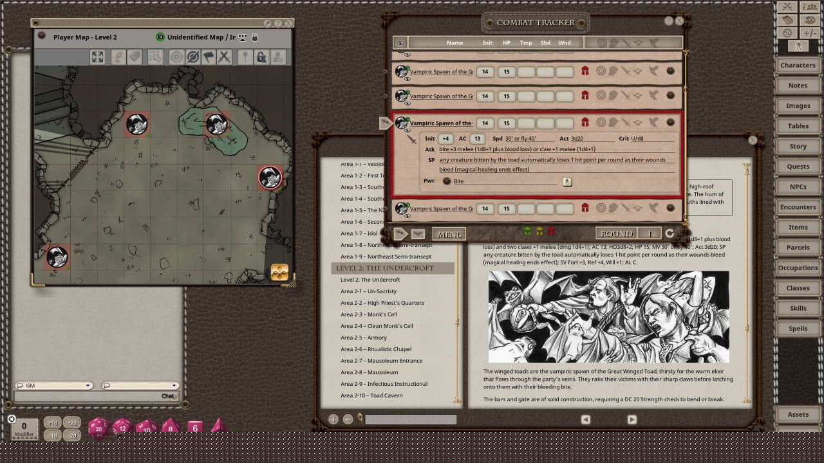The image size is (824, 463).
Task: Open Level 2: The Undercroft story link
Action: tap(370, 280)
